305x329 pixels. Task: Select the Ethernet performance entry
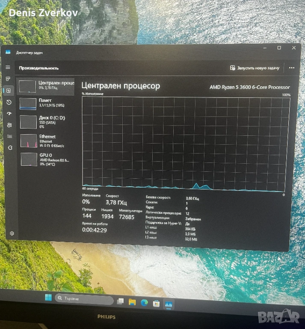pyautogui.click(x=46, y=140)
